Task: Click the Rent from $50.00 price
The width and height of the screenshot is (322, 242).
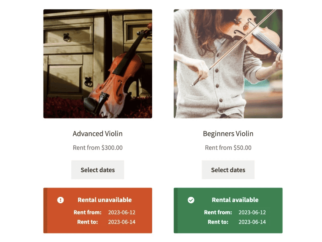Action: pyautogui.click(x=228, y=148)
